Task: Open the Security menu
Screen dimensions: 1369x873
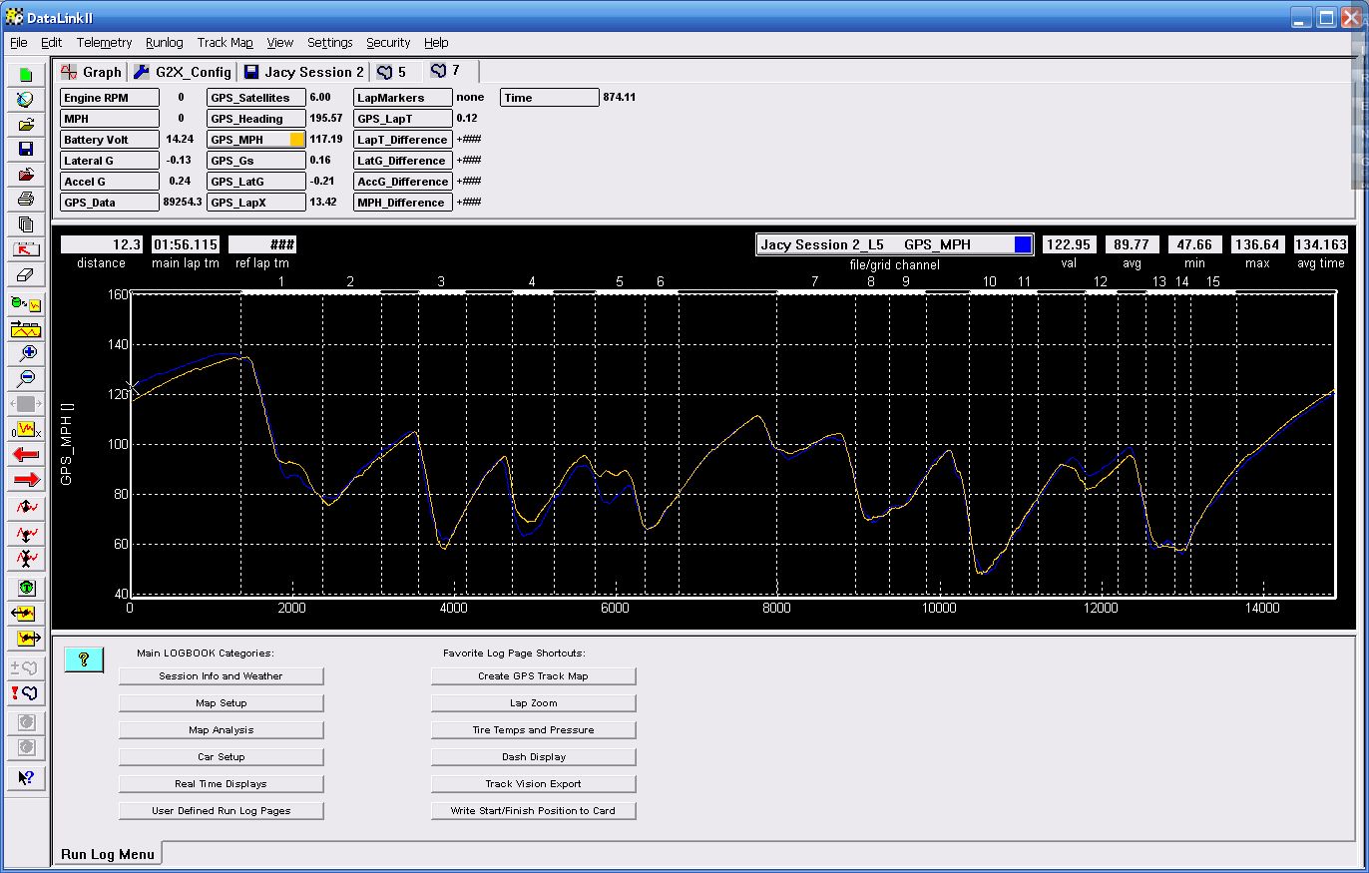Action: [x=388, y=43]
